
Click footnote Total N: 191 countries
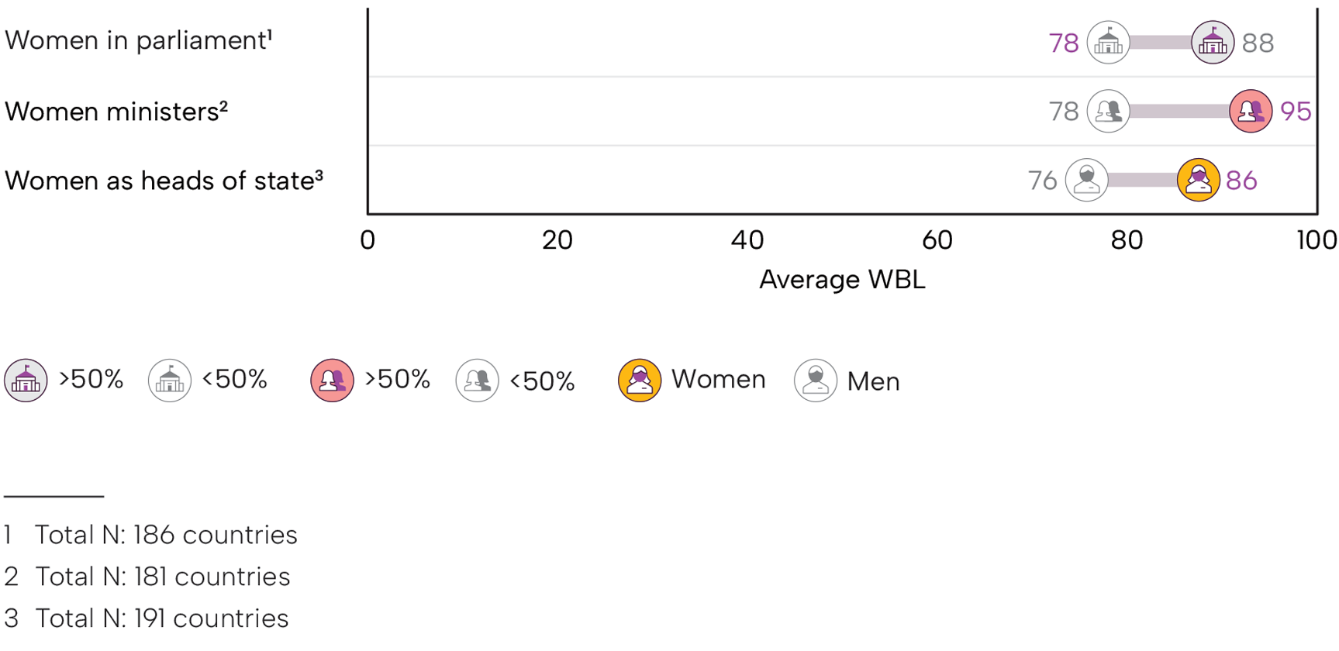click(x=162, y=618)
